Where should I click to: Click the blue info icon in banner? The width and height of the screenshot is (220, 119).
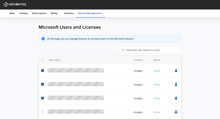43,39
